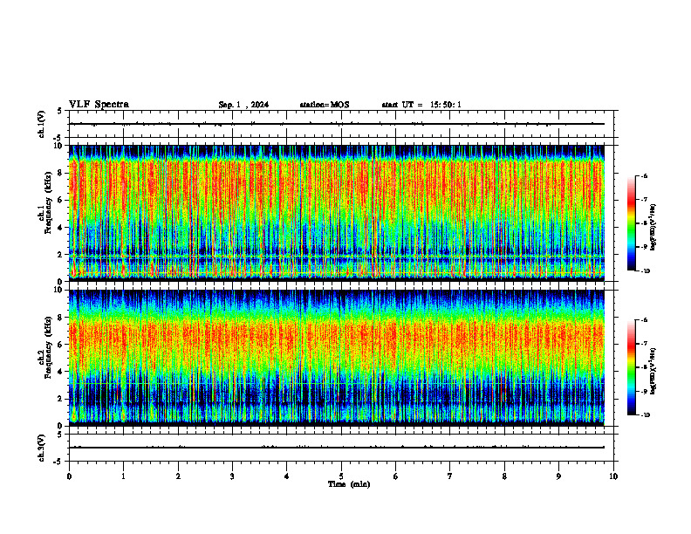Click the ch.2 color scale bar

point(632,367)
